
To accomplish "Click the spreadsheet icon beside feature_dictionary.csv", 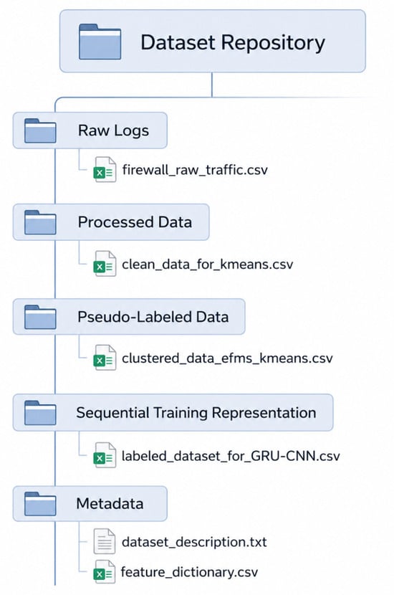I will coord(105,571).
